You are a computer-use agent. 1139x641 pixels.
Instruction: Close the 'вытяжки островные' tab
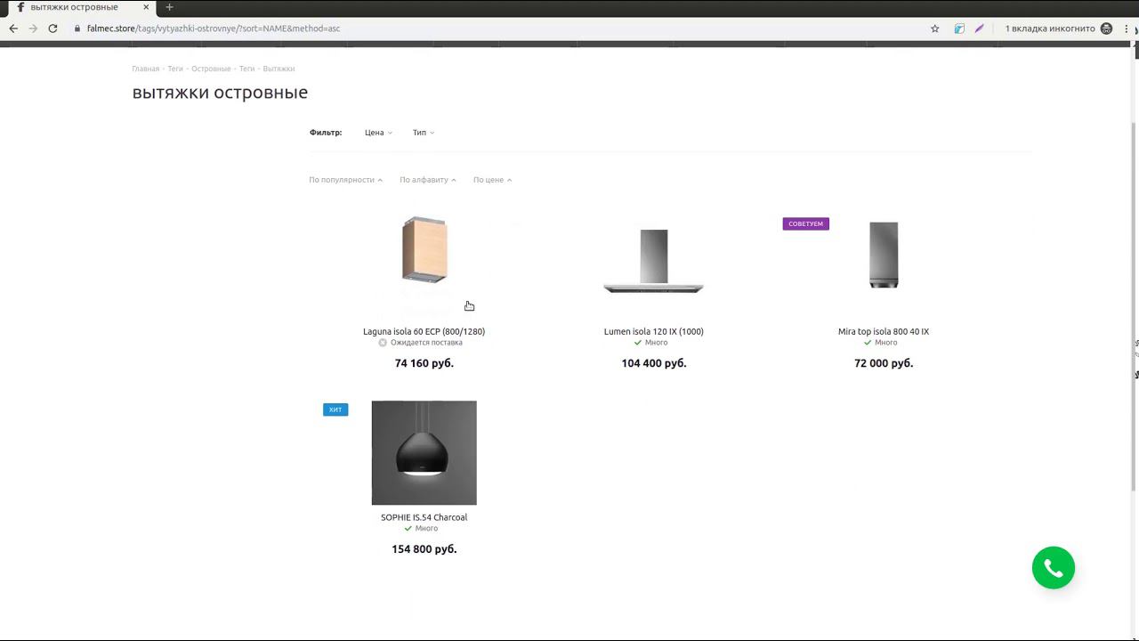pos(146,7)
